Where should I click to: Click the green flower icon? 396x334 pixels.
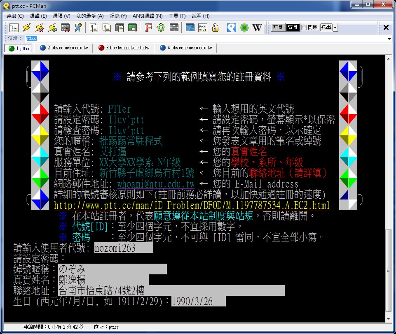pos(244,28)
